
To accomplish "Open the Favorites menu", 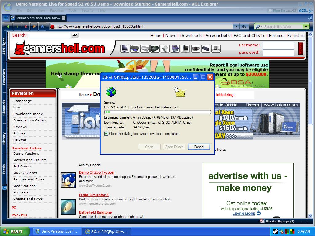I will click(x=57, y=10).
